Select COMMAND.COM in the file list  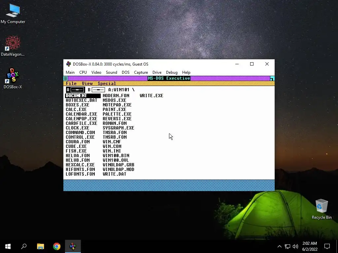pyautogui.click(x=80, y=132)
